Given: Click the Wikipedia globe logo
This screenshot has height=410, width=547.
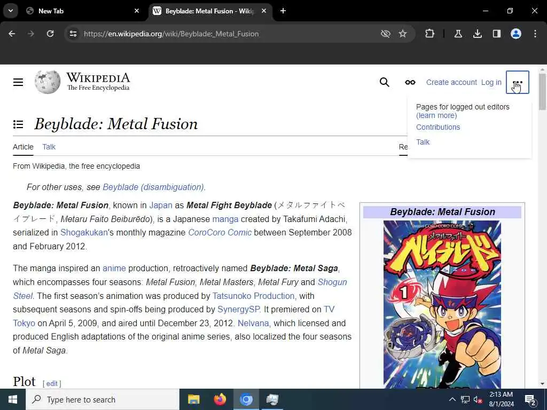Looking at the screenshot, I should (48, 82).
